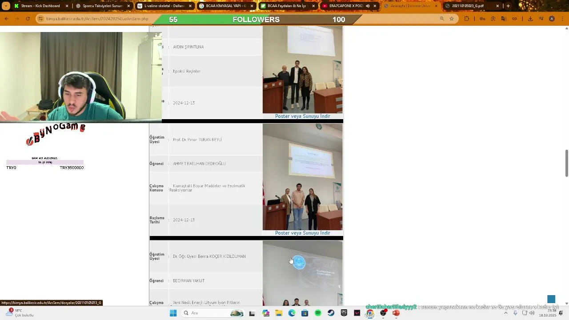Select Yeni Nesil Enerji: Lityum İyon Pillerin text

coord(206,303)
